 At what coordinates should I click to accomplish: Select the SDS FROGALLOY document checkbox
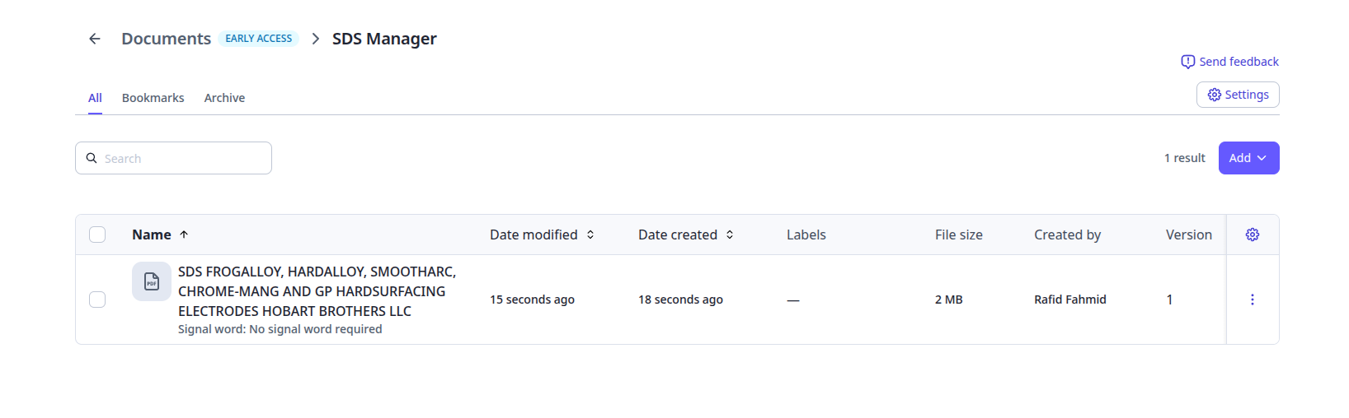tap(97, 300)
